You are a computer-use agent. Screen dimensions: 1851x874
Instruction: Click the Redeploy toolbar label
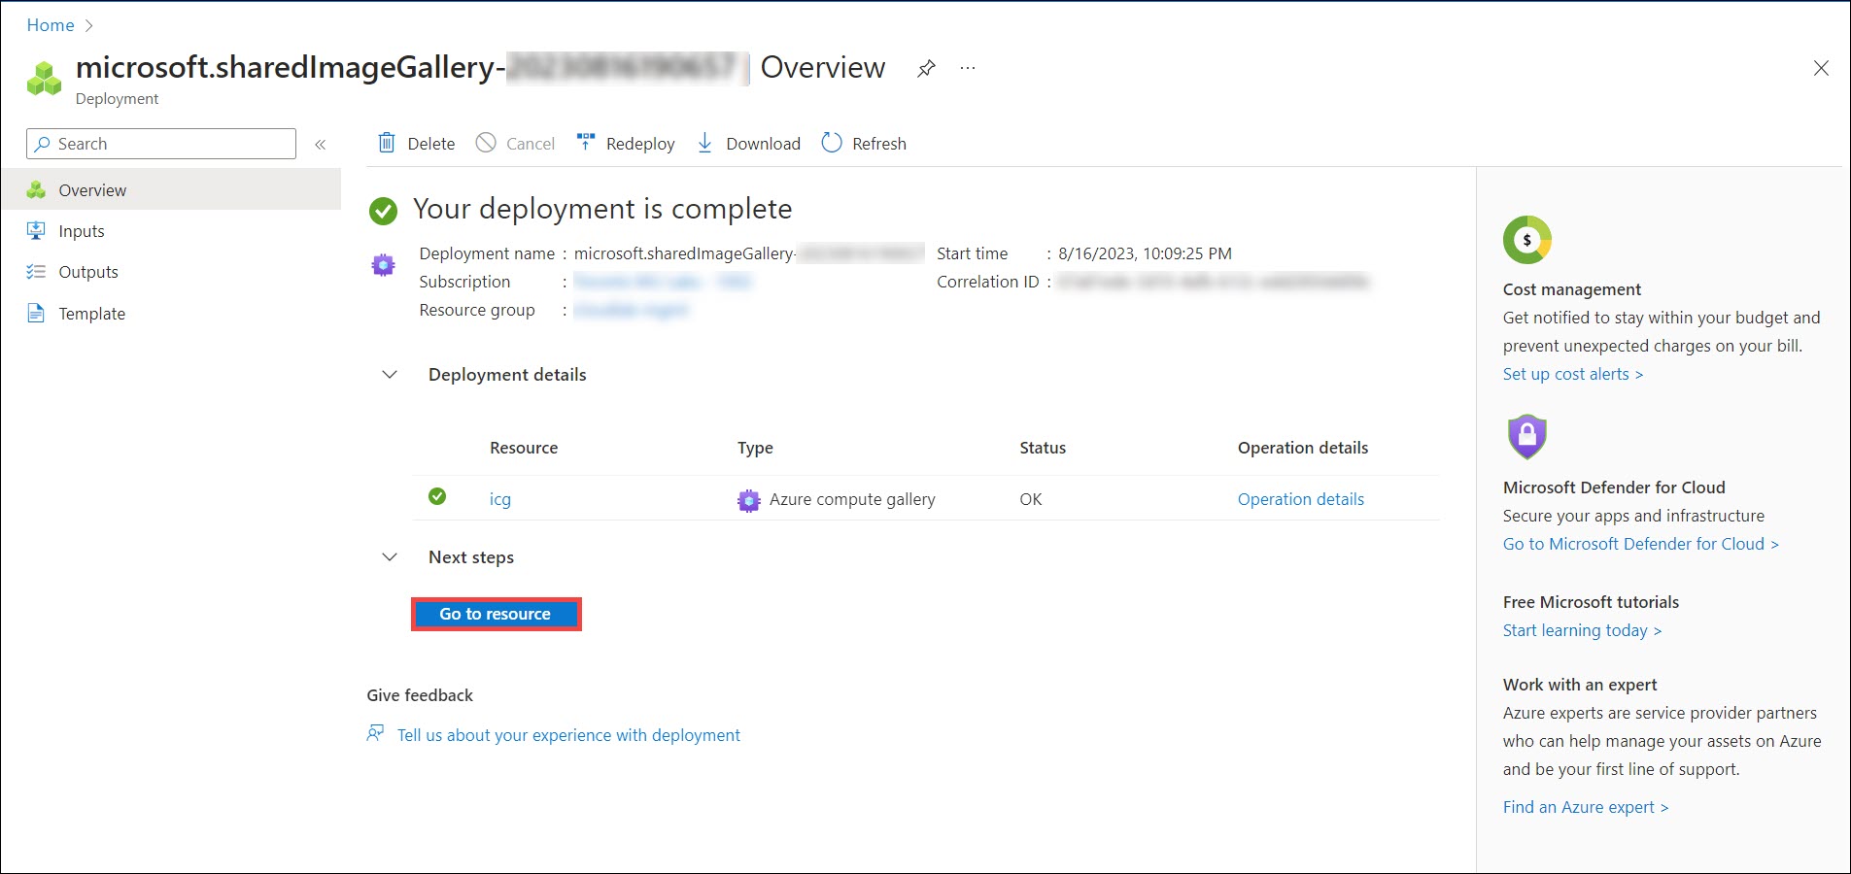click(x=640, y=144)
